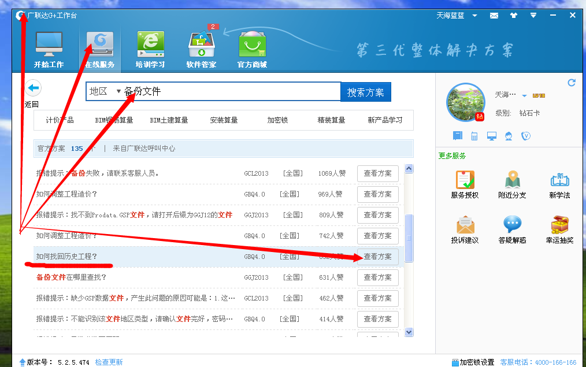This screenshot has width=586, height=367.
Task: Open 投诉建议 envelope icon
Action: click(465, 225)
